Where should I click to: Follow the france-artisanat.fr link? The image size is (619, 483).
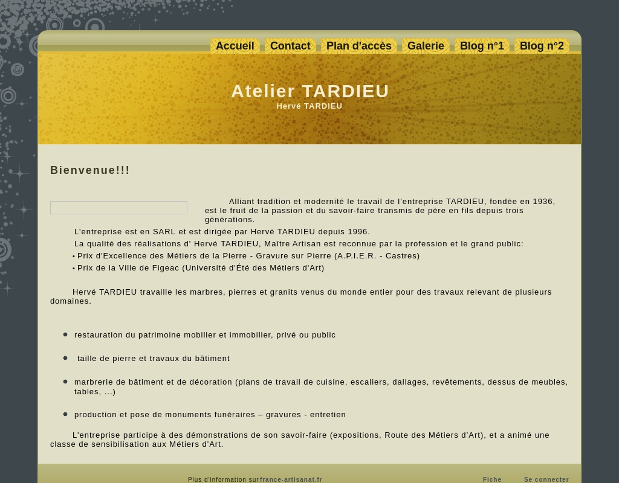(x=291, y=479)
